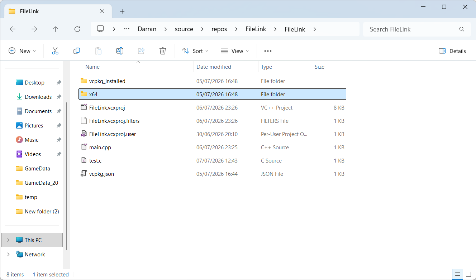Expand the Network tree node
This screenshot has width=476, height=280.
(x=8, y=254)
